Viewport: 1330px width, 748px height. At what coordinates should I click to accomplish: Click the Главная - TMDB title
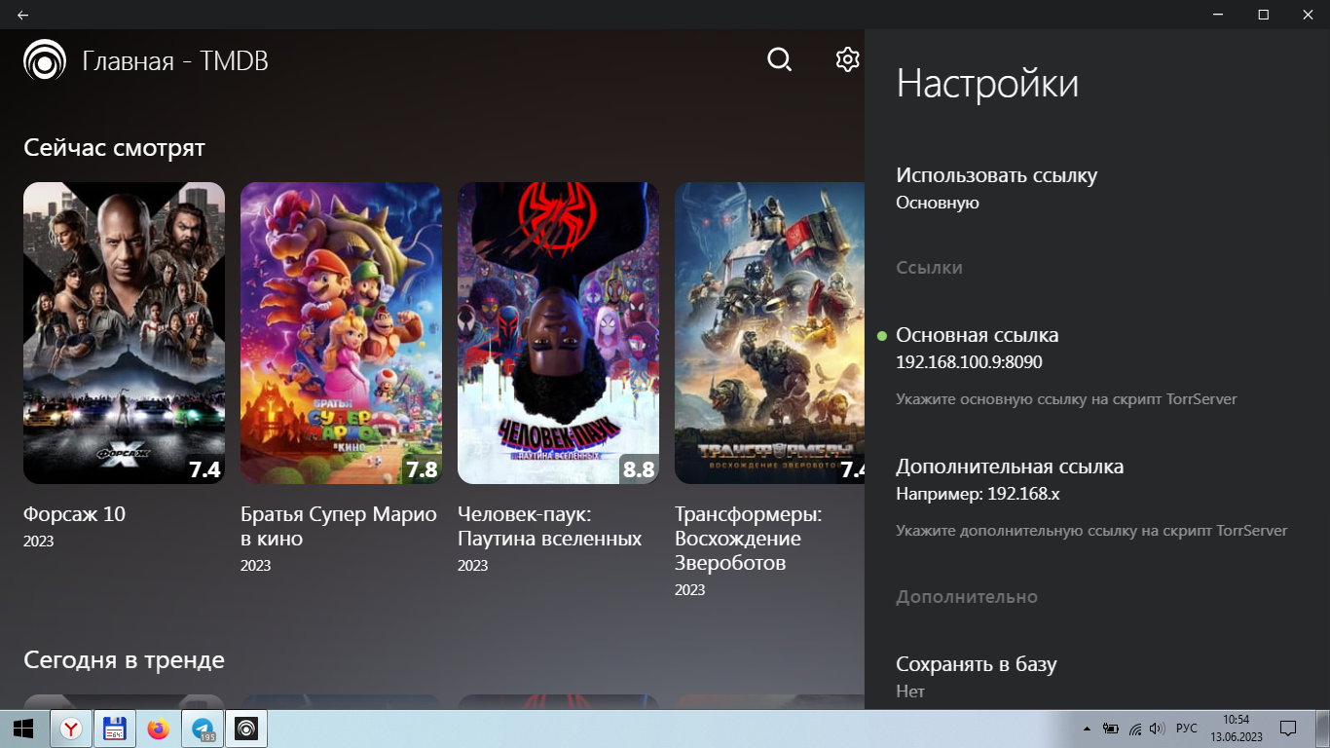[x=175, y=61]
